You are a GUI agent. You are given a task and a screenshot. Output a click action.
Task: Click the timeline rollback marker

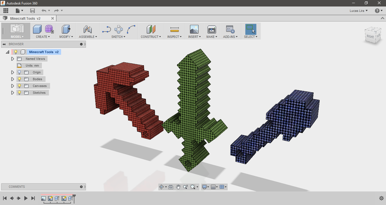tap(74, 198)
